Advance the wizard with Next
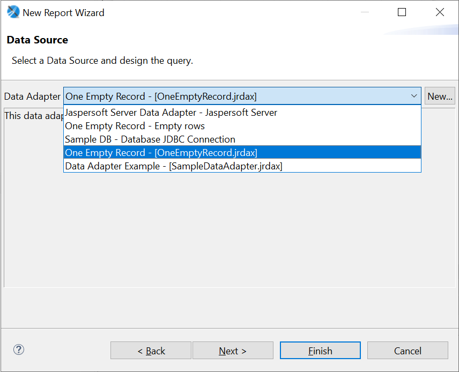Image resolution: width=459 pixels, height=372 pixels. pyautogui.click(x=233, y=351)
